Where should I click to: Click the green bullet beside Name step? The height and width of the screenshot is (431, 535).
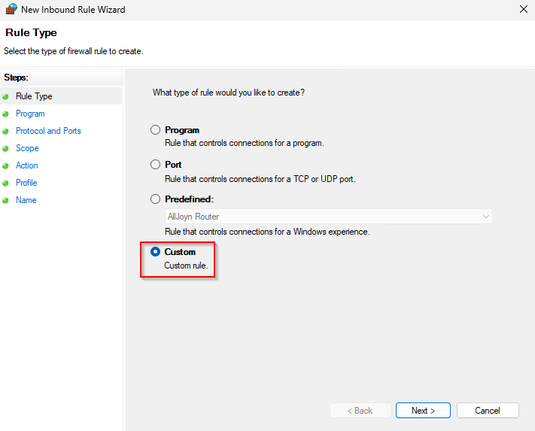click(x=6, y=201)
